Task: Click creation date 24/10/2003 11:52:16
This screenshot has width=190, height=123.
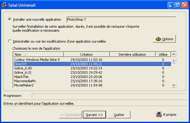Action: (x=86, y=60)
